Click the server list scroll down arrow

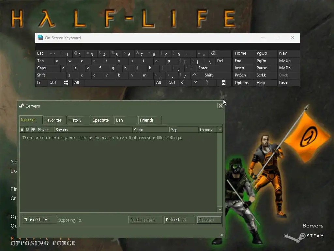(220, 209)
